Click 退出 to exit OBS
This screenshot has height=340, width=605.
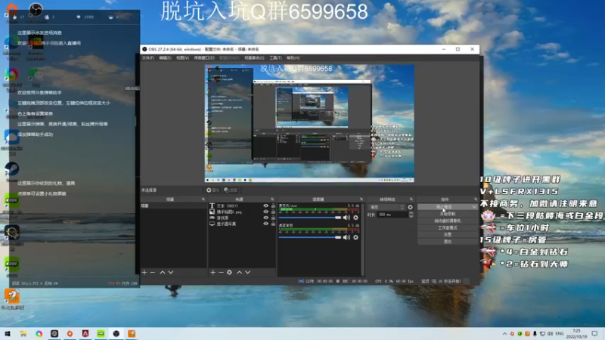[448, 241]
